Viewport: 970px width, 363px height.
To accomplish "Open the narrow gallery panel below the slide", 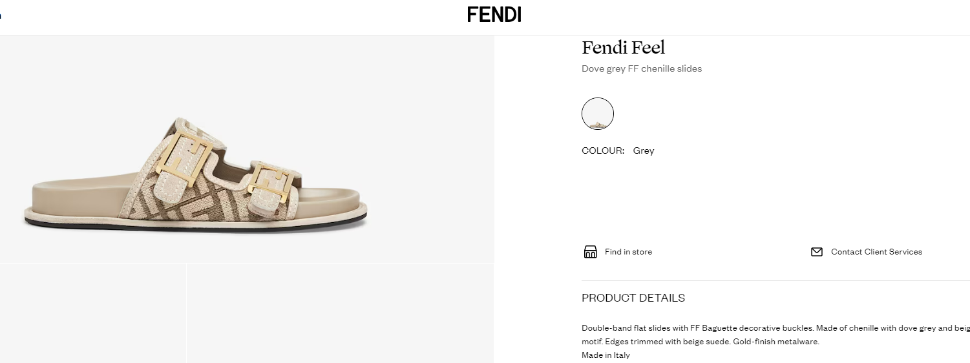I will point(93,313).
